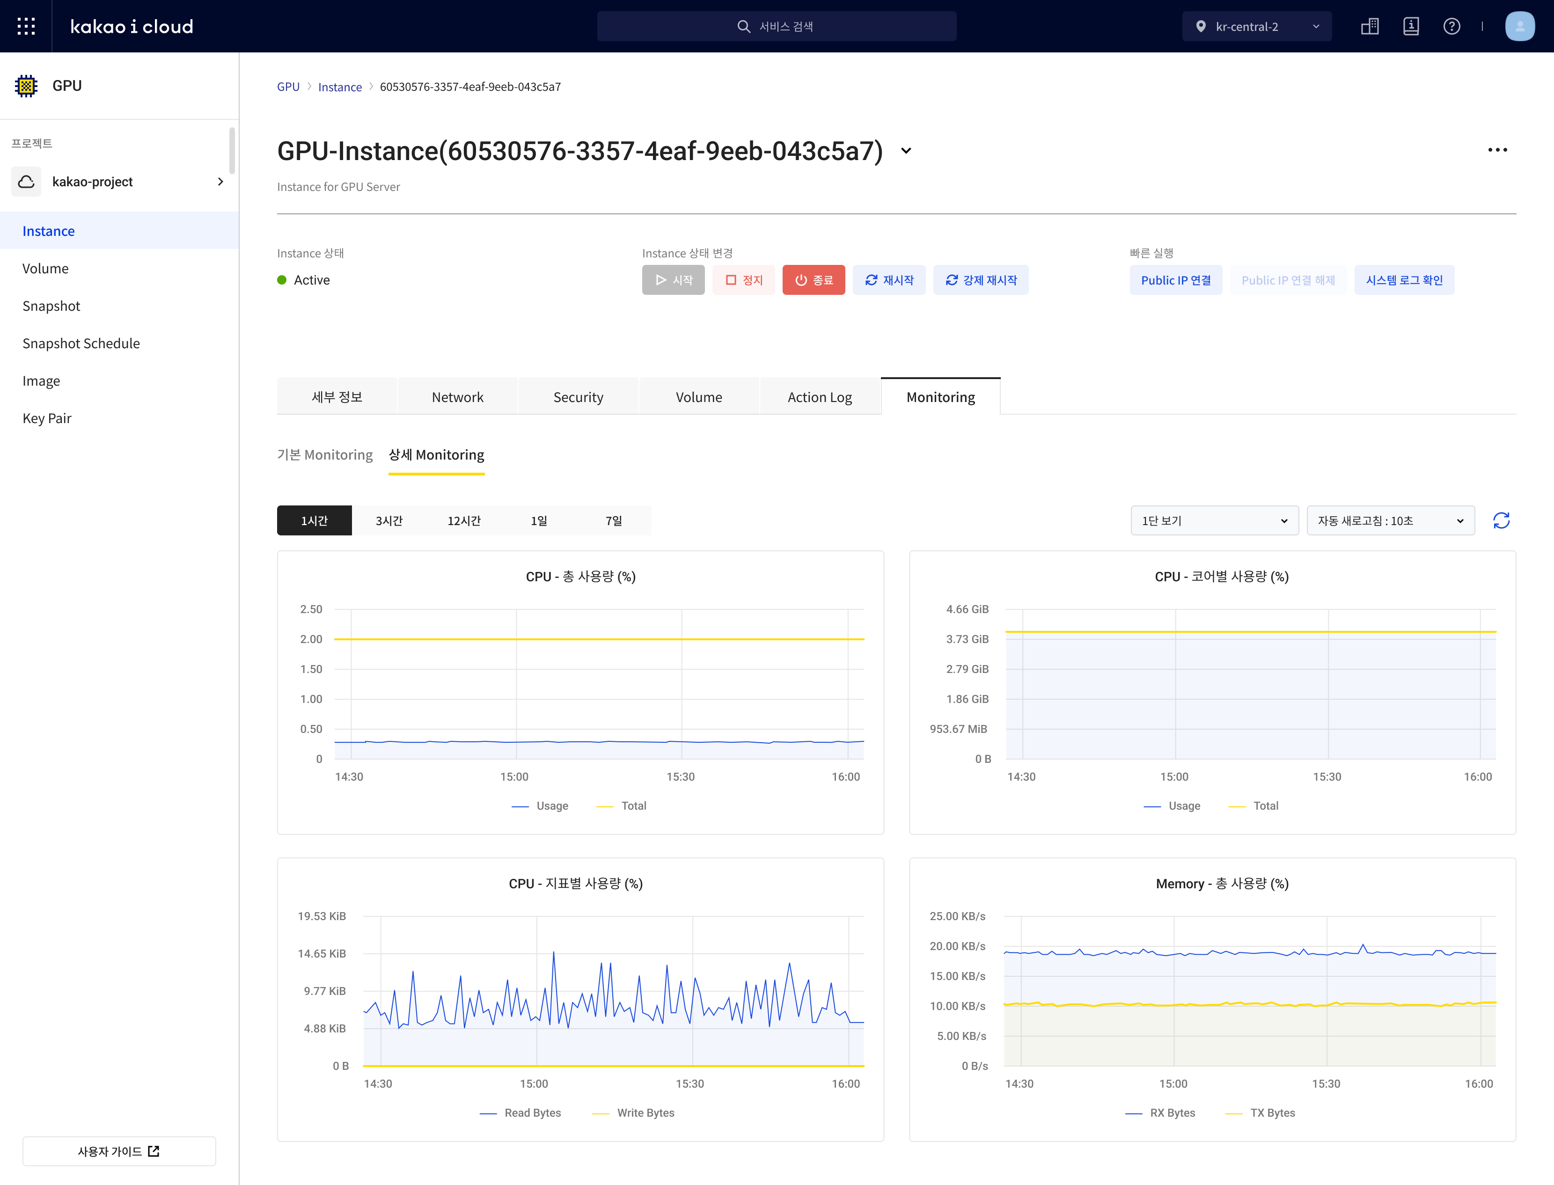Select the 3시간 time range
1554x1185 pixels.
[388, 520]
